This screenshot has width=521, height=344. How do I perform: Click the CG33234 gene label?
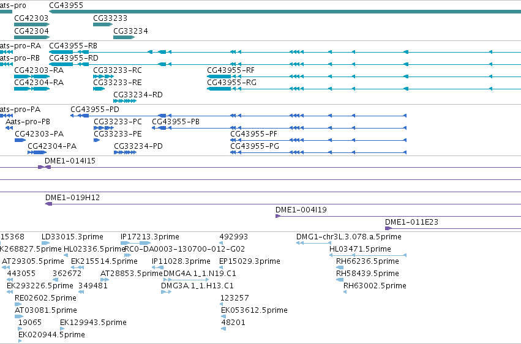pyautogui.click(x=130, y=31)
